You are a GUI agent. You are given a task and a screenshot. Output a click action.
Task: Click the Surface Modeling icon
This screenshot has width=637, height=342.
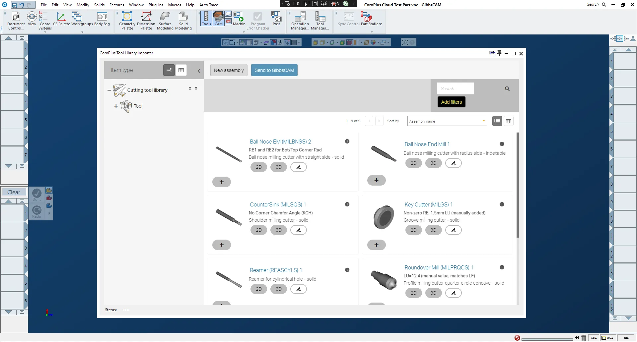[x=165, y=21]
